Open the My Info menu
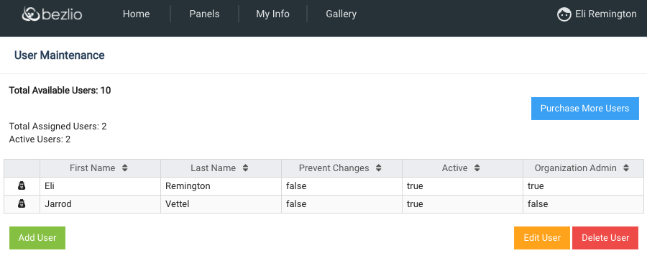 click(x=272, y=14)
